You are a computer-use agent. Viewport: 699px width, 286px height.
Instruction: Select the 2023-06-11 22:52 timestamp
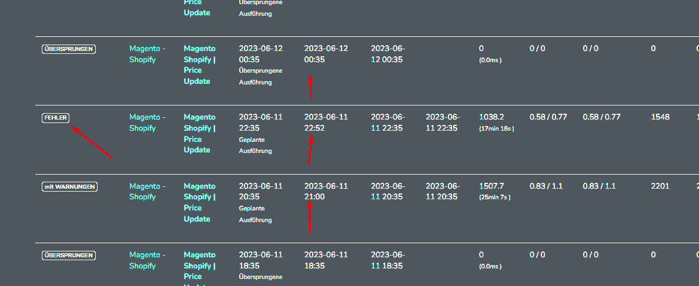click(326, 122)
